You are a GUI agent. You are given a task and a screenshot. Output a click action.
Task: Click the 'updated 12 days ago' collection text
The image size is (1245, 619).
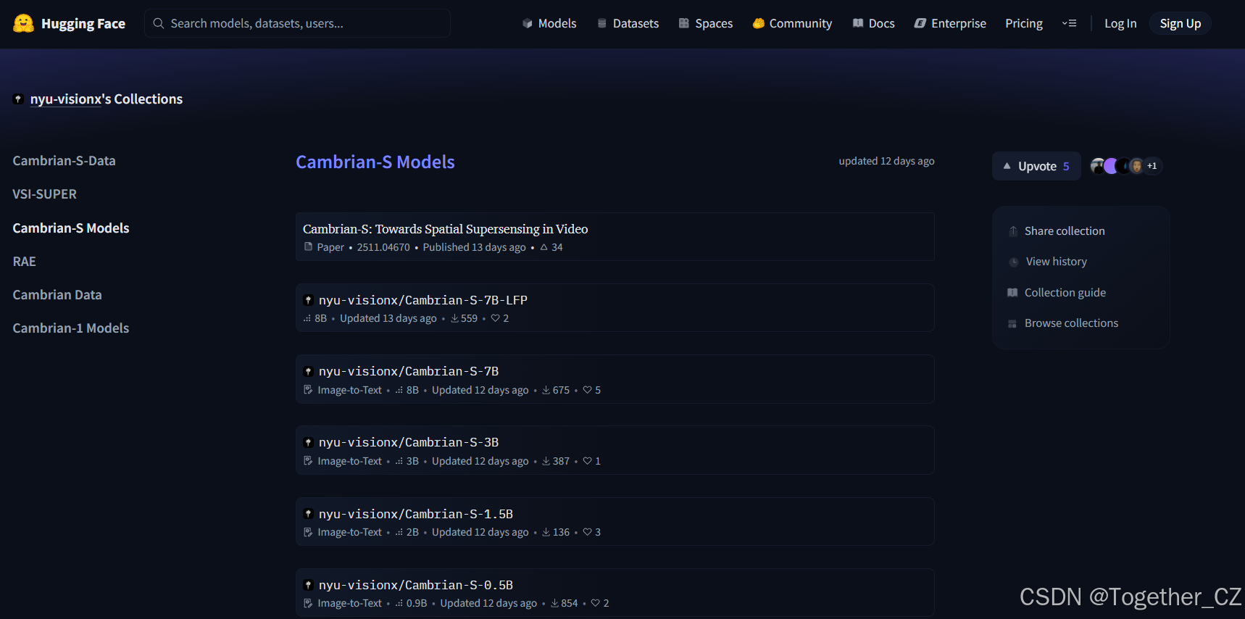[x=886, y=161]
